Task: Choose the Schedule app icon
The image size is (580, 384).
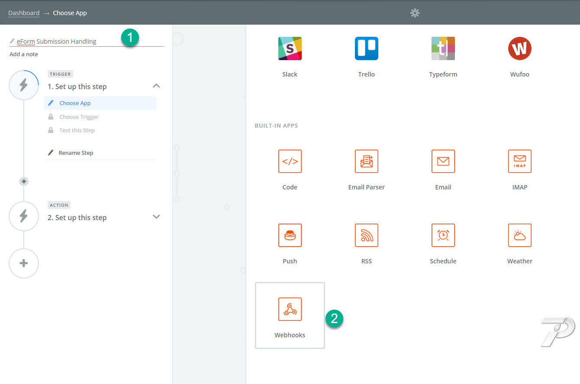Action: pyautogui.click(x=443, y=235)
